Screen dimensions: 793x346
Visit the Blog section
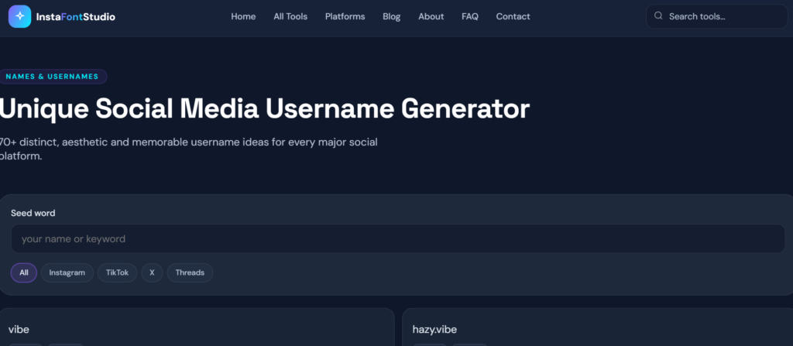(x=391, y=17)
